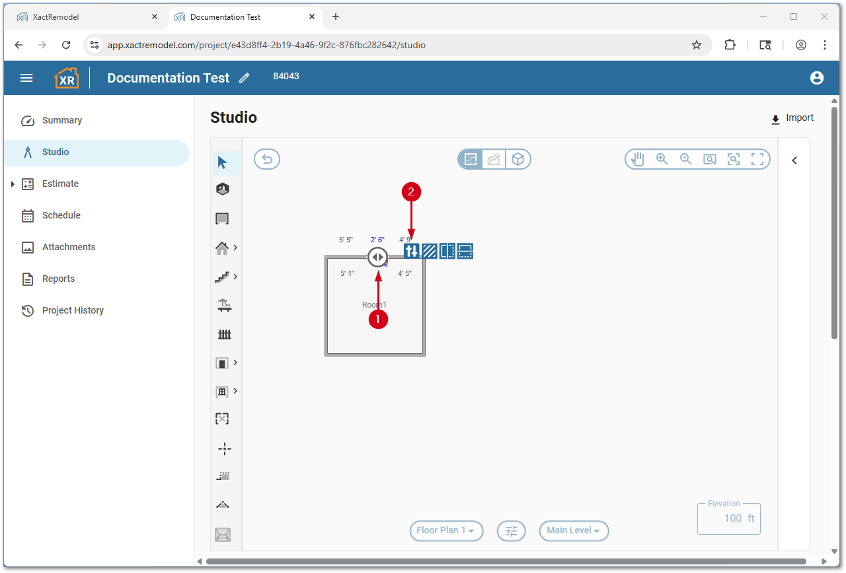Image resolution: width=846 pixels, height=573 pixels.
Task: Open the Floor Plan 1 dropdown
Action: pos(446,531)
